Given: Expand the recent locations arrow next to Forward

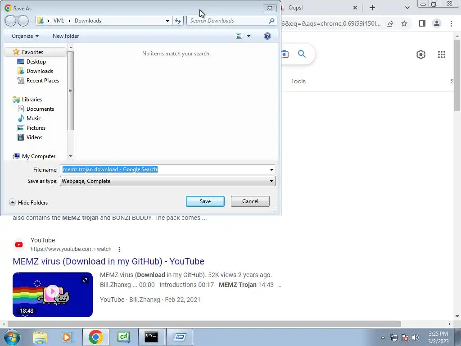Looking at the screenshot, I should click(x=32, y=21).
